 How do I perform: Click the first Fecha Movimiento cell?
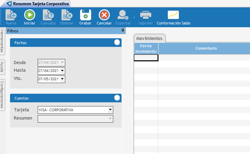tap(146, 58)
